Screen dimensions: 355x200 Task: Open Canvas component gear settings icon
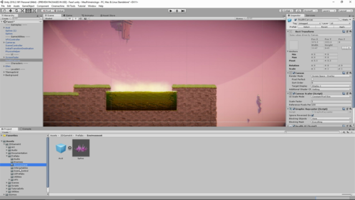coord(351,73)
